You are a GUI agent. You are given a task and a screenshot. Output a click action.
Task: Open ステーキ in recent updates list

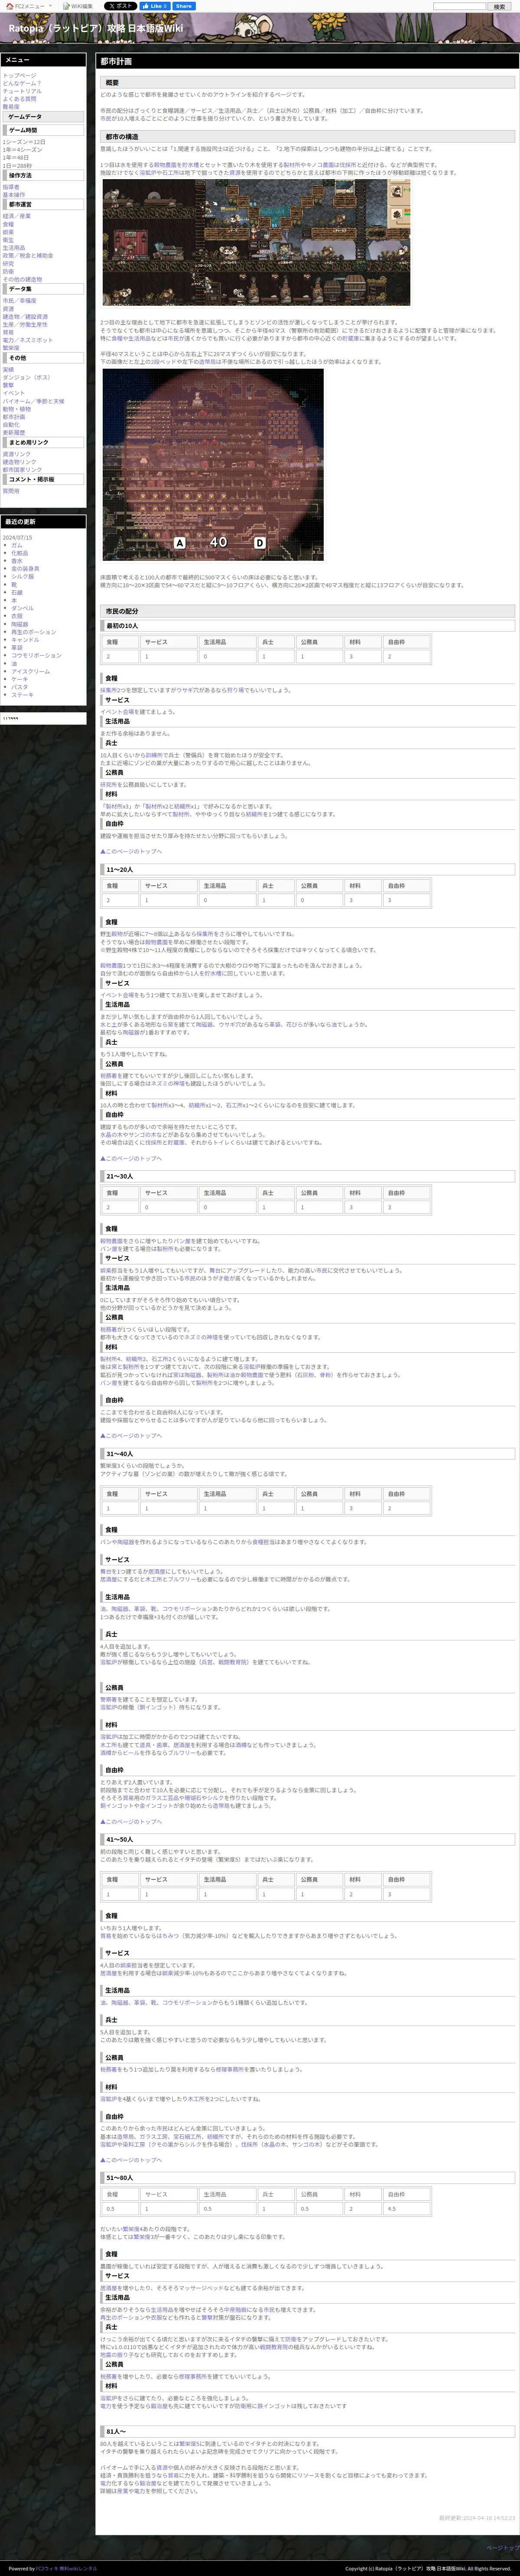[x=22, y=695]
